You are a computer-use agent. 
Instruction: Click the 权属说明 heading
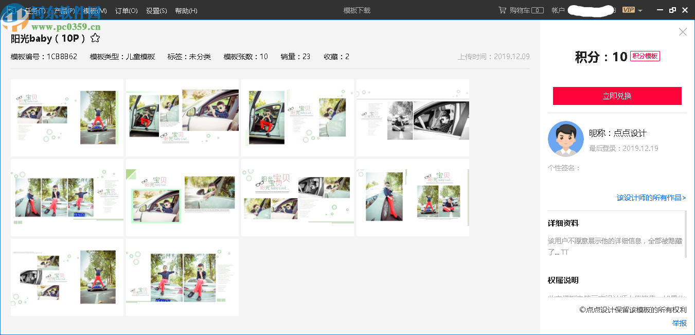[x=563, y=280]
